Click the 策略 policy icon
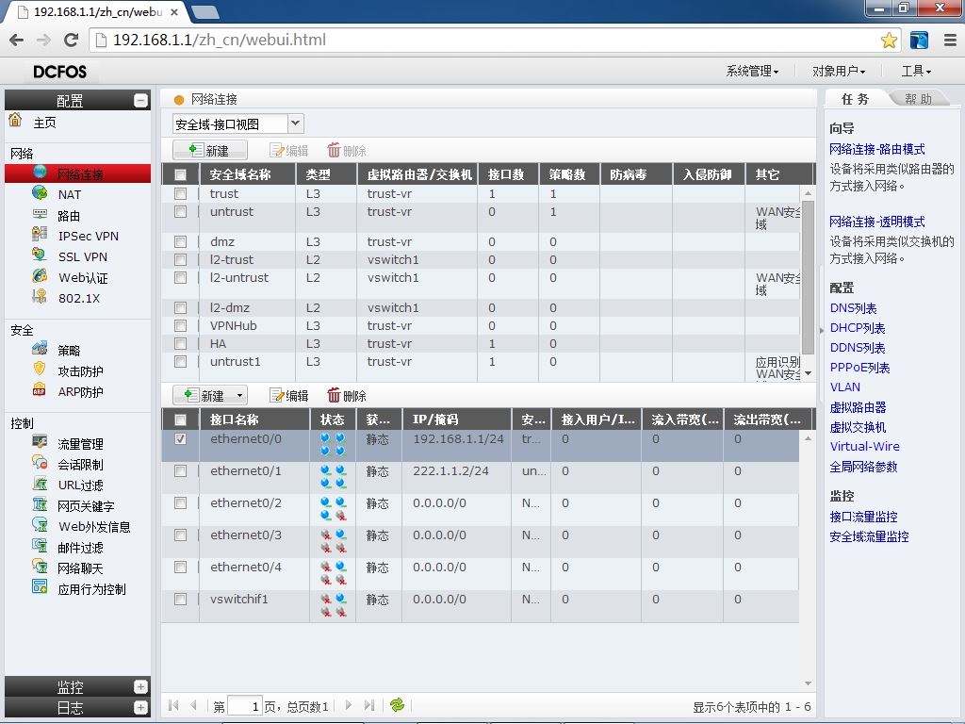The width and height of the screenshot is (965, 724). tap(40, 349)
